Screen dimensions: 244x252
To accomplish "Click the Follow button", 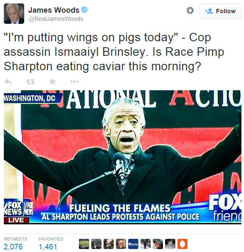I will pyautogui.click(x=220, y=11).
